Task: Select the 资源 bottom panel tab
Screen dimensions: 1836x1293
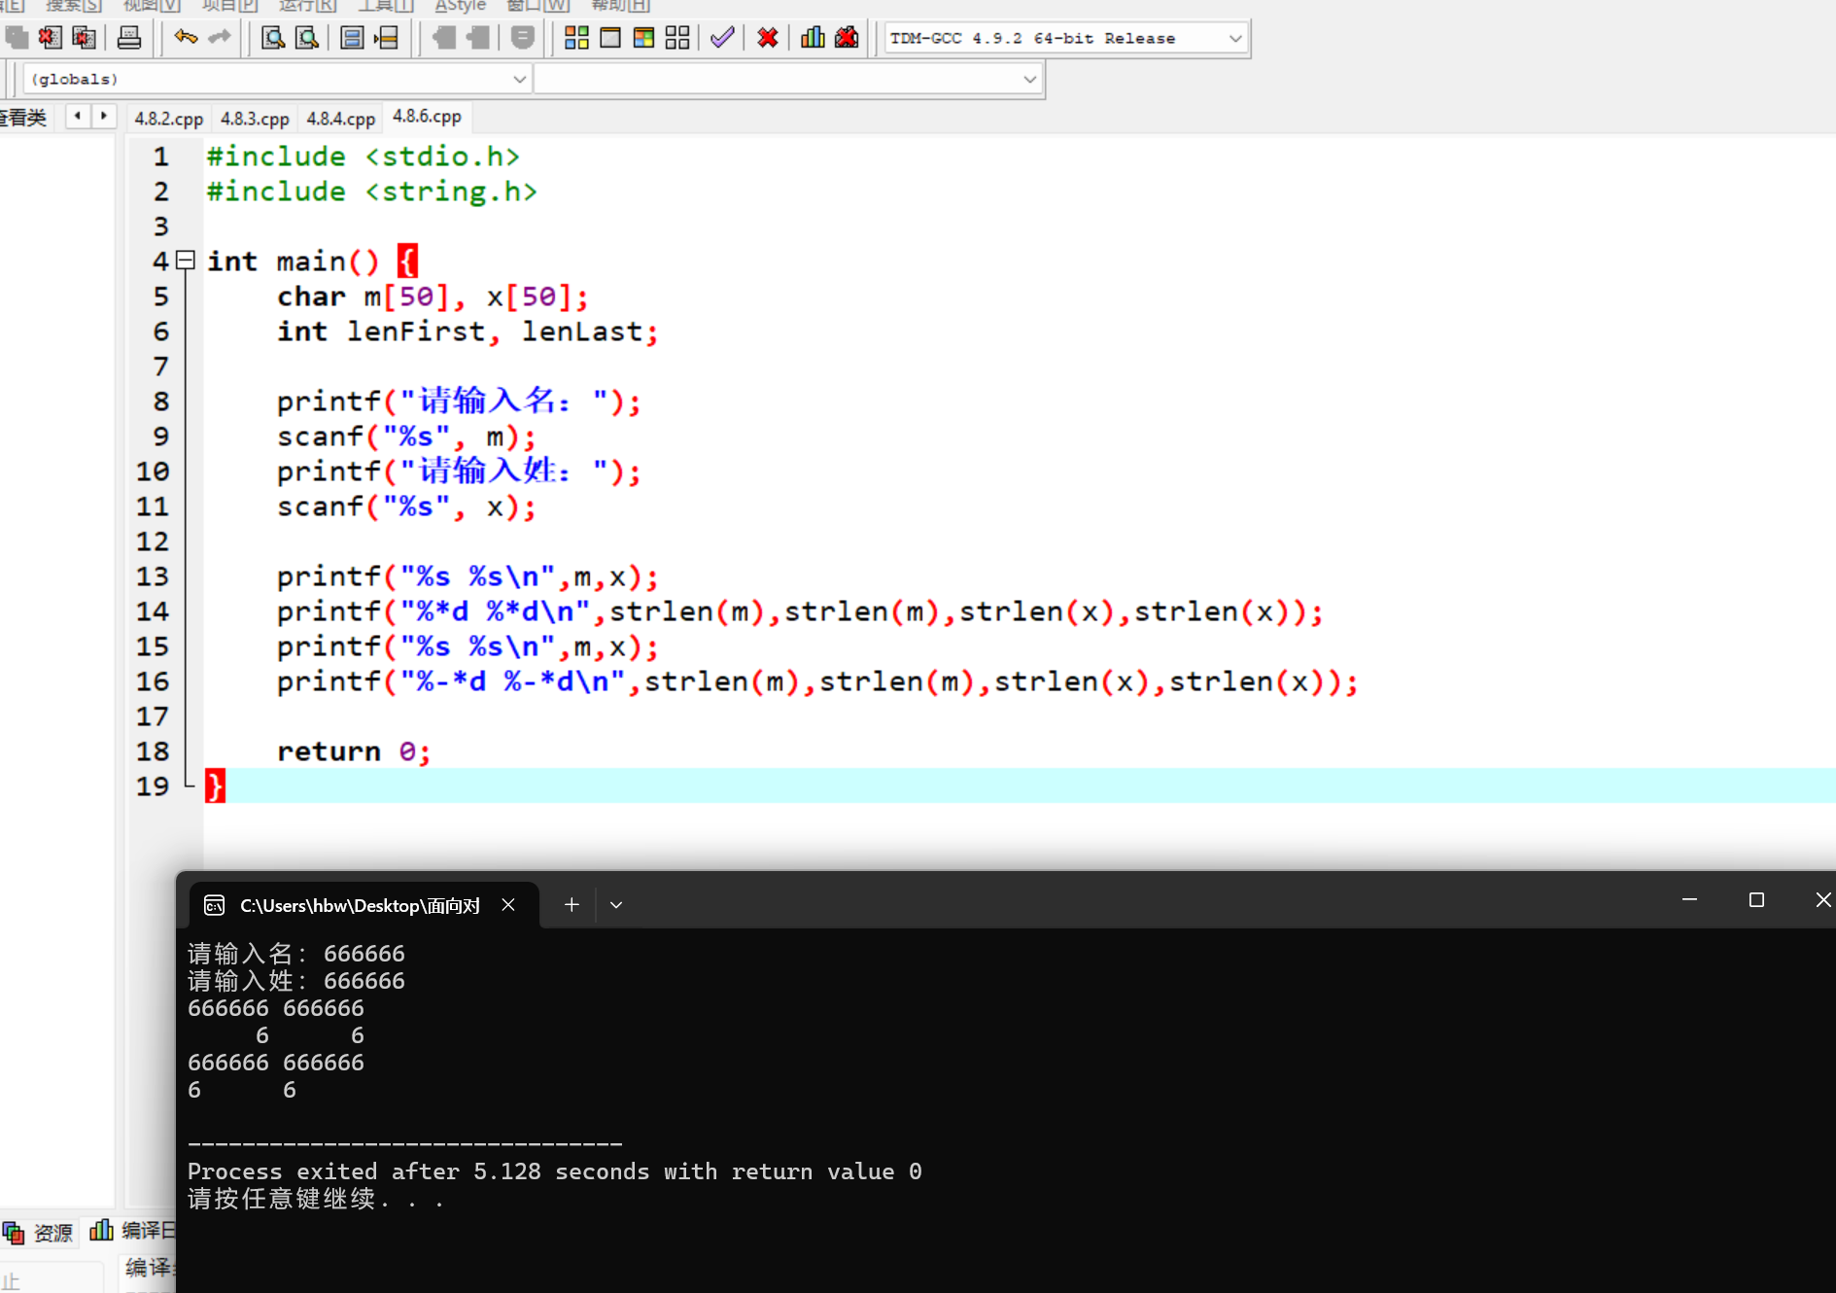Action: tap(40, 1233)
